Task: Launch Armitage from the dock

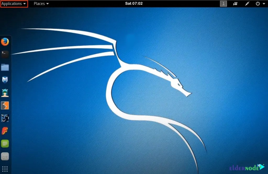Action: tap(5, 93)
